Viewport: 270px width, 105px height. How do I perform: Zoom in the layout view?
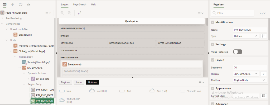(x=69, y=13)
